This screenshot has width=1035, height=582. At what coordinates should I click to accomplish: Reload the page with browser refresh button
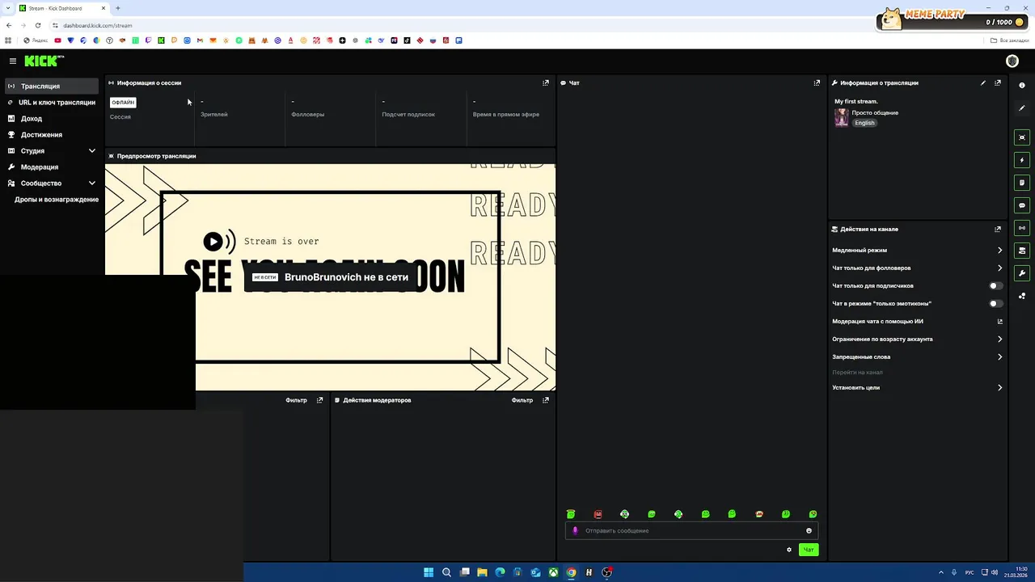[x=36, y=25]
